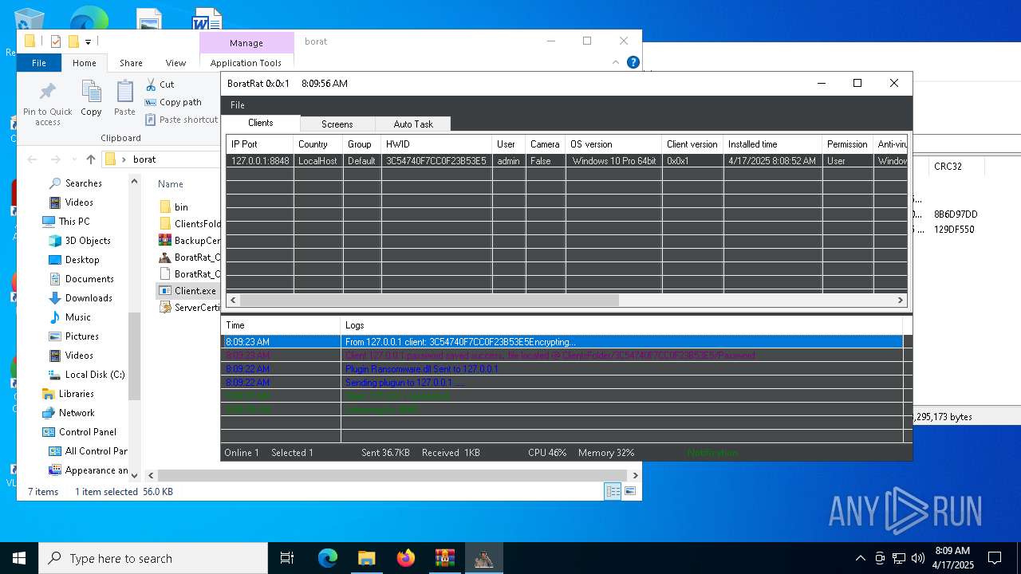
Task: Select log Plugin Ransomware.dll Sent
Action: tap(562, 369)
